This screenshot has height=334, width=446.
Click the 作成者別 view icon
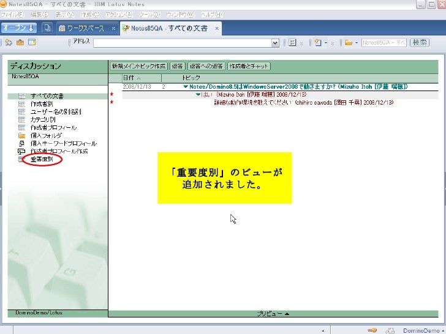coord(22,104)
